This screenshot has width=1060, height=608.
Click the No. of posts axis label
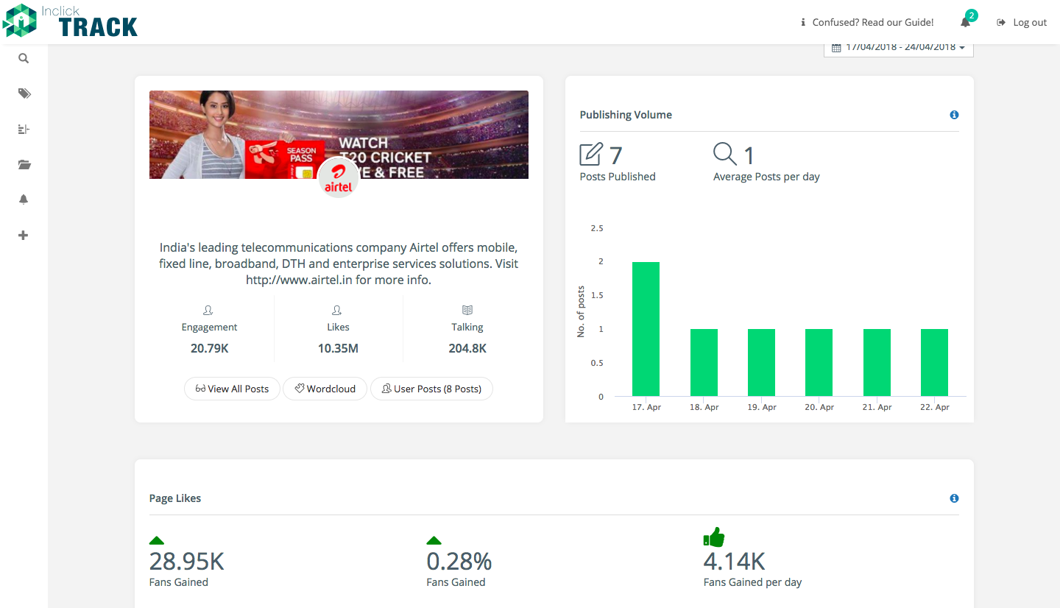click(x=581, y=312)
